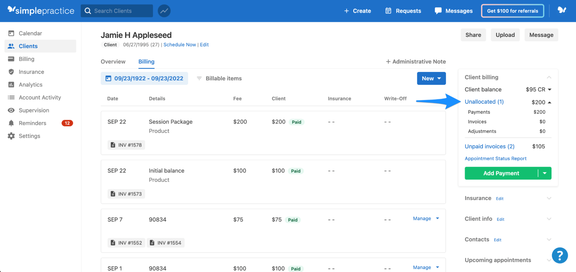Open Reminders with the bell icon
Screen dimensions: 576x272
[11, 123]
